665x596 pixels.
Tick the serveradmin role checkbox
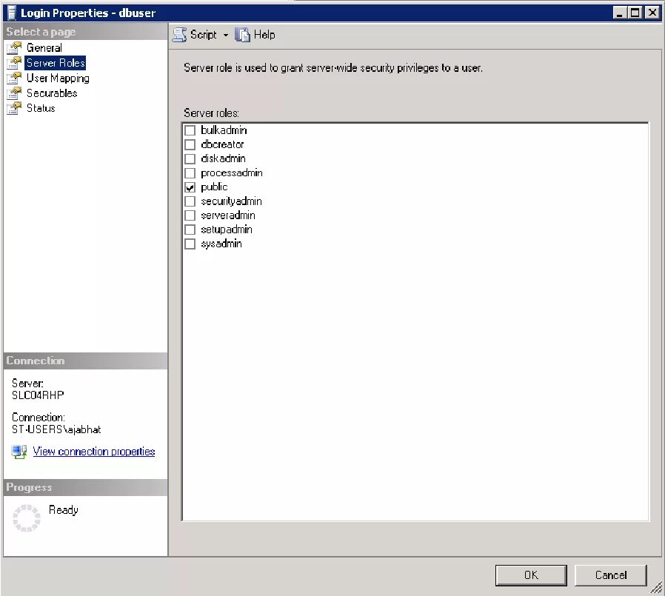[190, 215]
